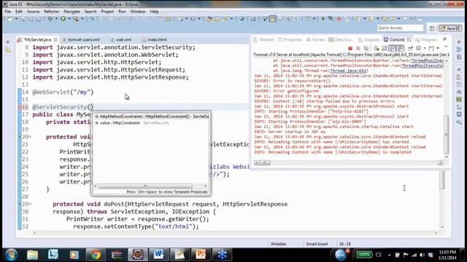Click the red Terminate console button
467x262 pixels.
(350, 48)
